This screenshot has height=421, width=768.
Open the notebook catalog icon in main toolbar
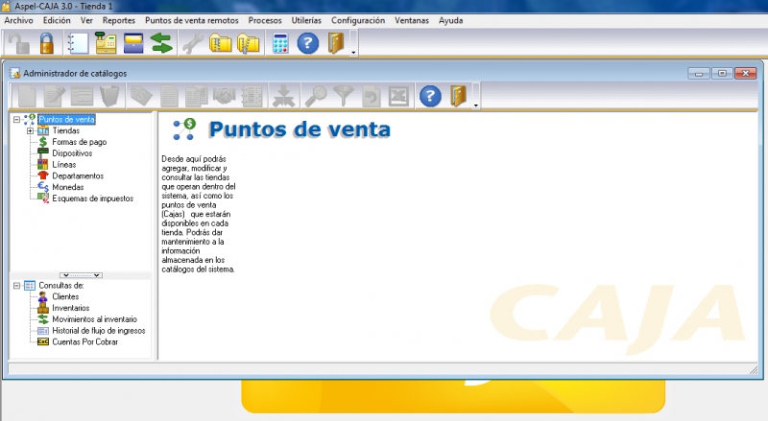coord(78,43)
